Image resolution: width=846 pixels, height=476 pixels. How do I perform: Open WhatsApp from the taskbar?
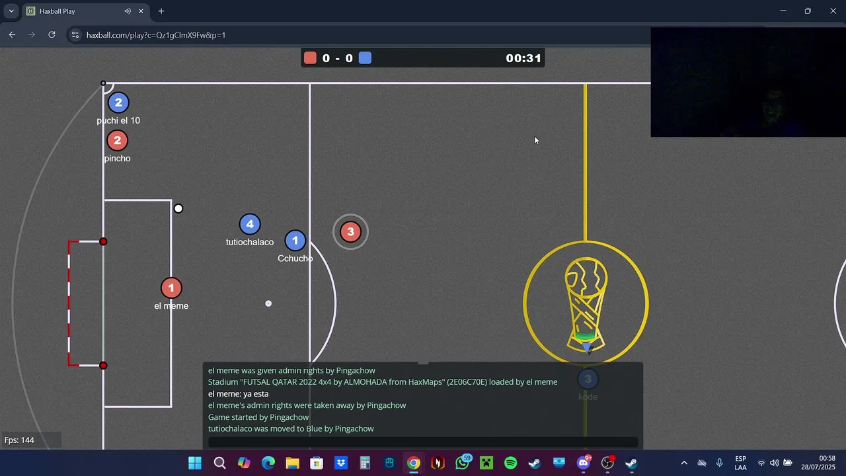463,463
